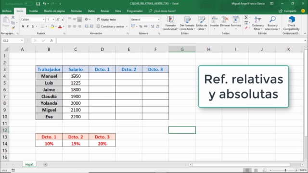Toggle align bottom icon
The height and width of the screenshot is (173, 308).
[79, 19]
